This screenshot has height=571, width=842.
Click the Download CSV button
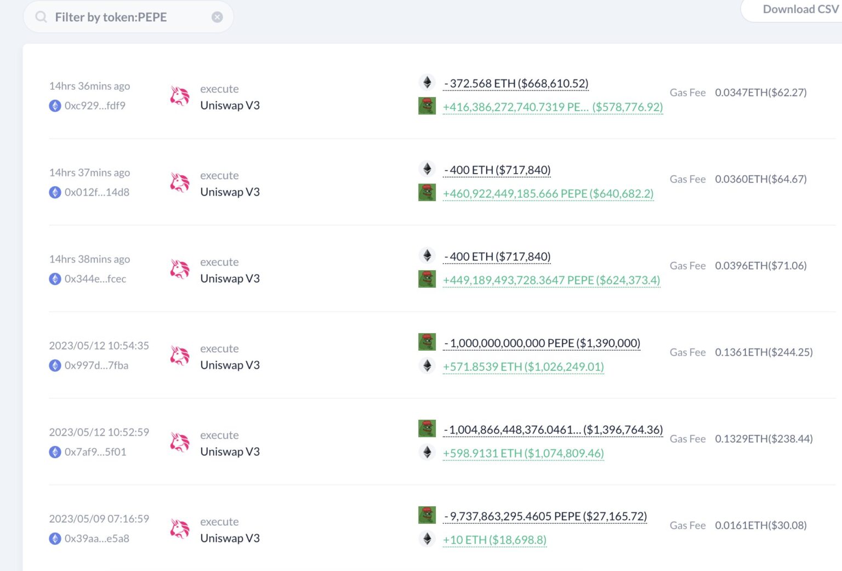coord(799,9)
